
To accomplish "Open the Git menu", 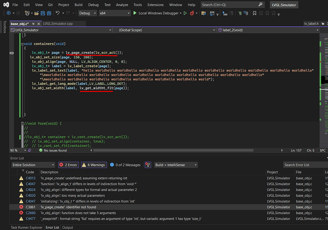I will (50, 5).
